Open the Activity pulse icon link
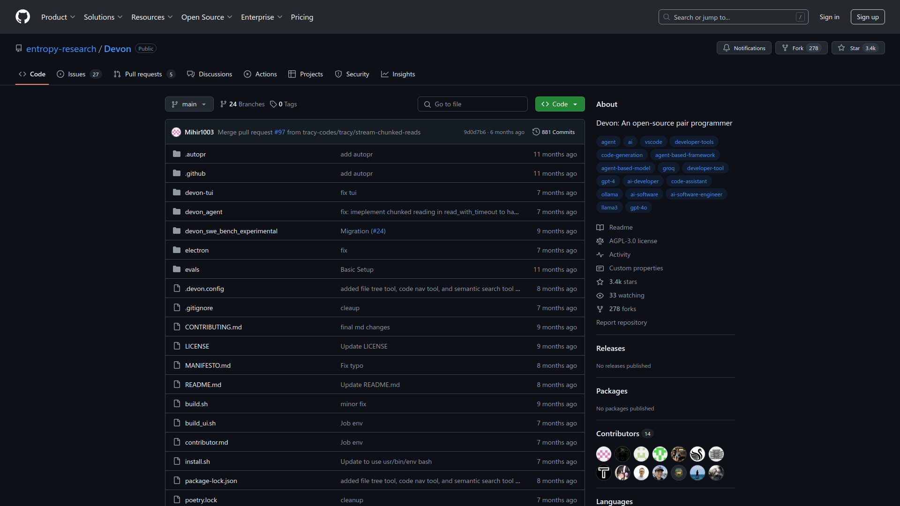Image resolution: width=900 pixels, height=506 pixels. coord(600,254)
